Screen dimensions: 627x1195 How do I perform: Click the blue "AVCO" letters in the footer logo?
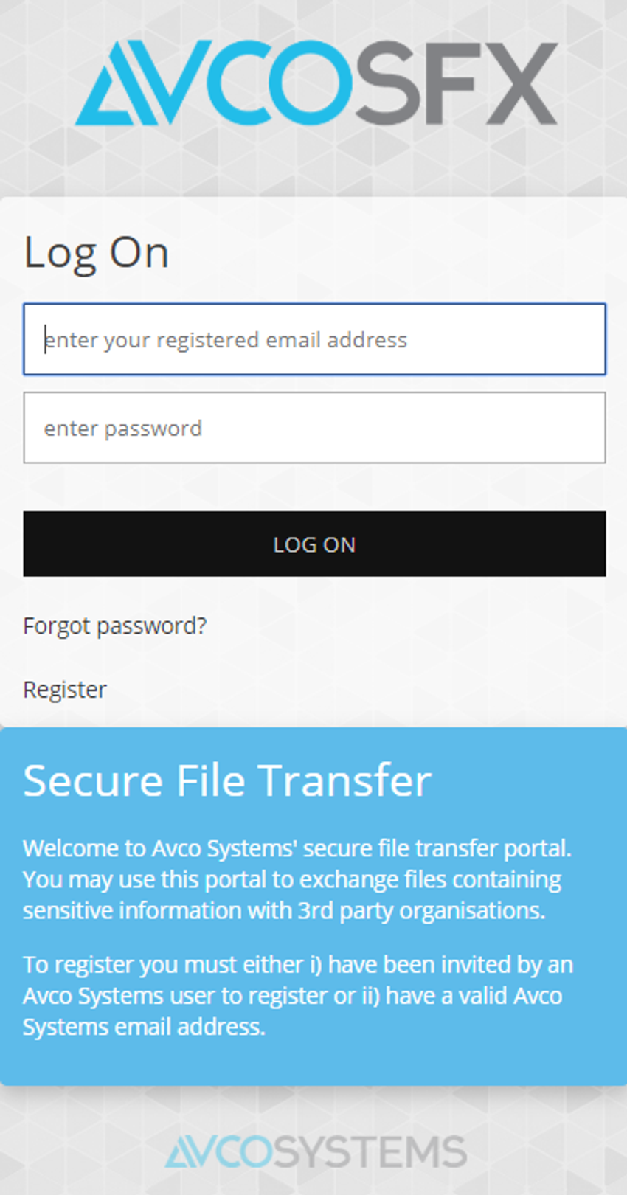click(218, 1151)
